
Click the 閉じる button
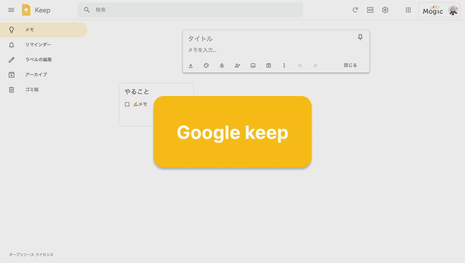pos(350,65)
